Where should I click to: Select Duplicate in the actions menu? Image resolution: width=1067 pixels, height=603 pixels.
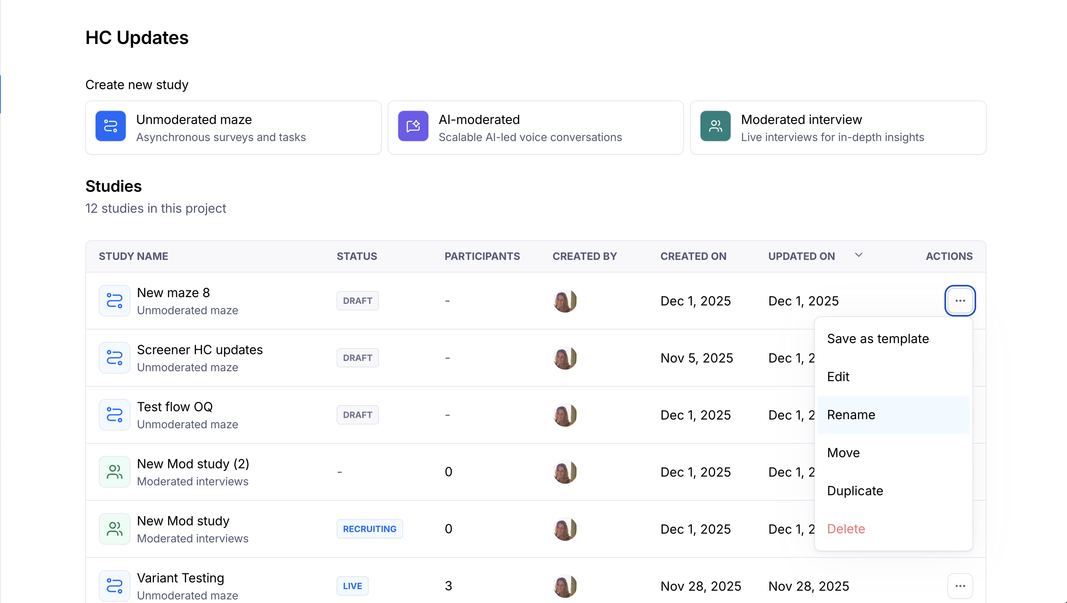855,491
